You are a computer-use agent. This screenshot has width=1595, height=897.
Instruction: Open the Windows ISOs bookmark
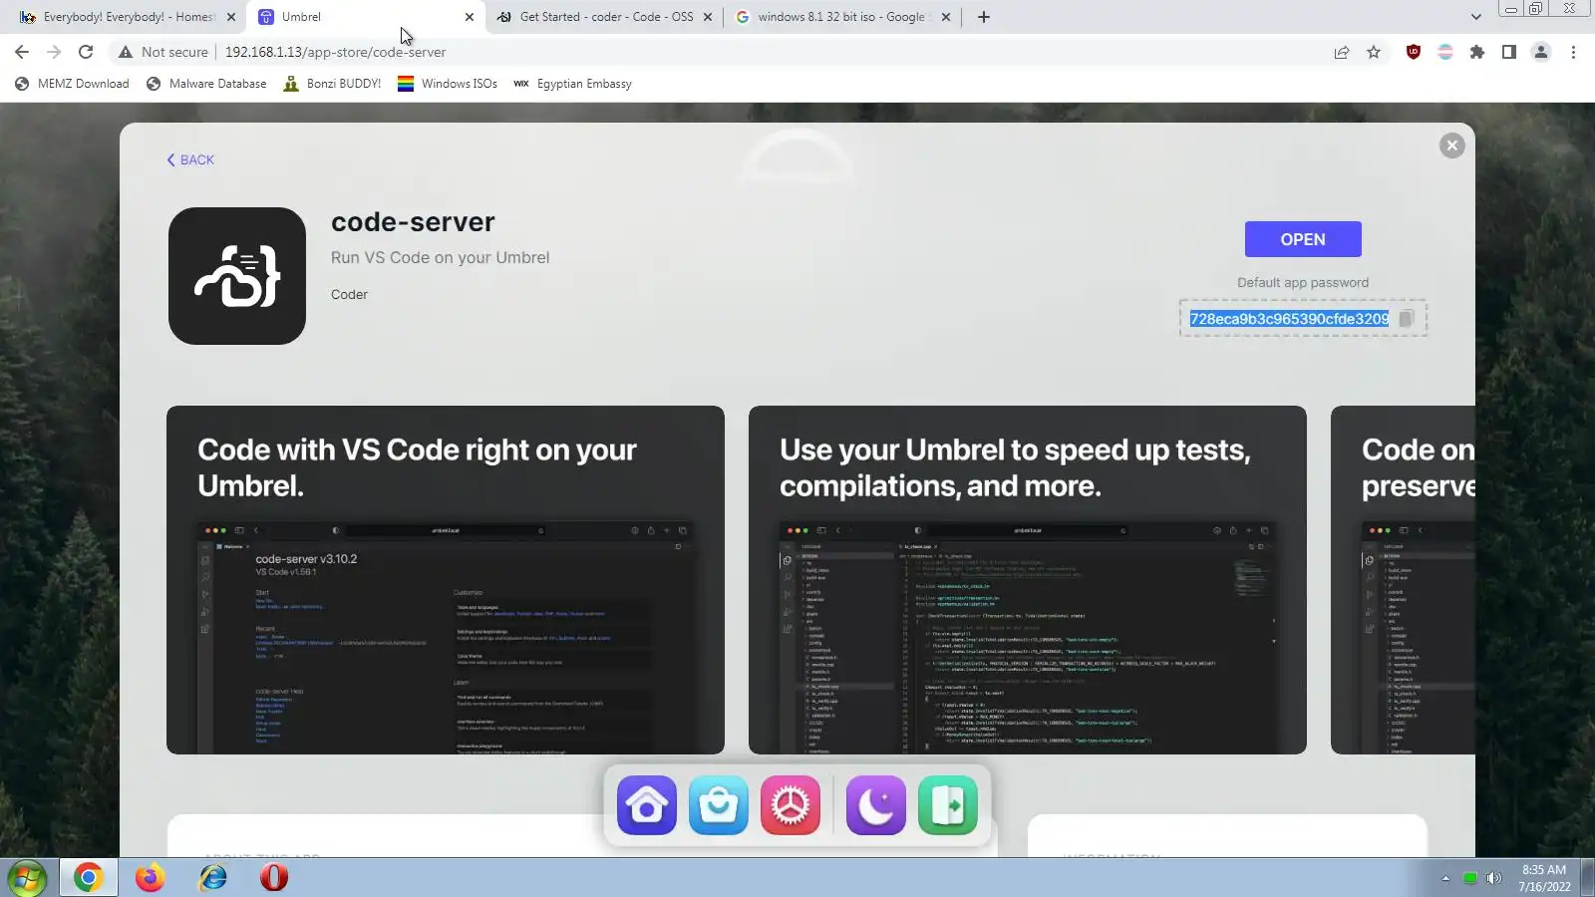point(448,84)
